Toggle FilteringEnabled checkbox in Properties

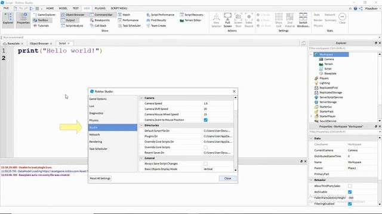(350, 204)
